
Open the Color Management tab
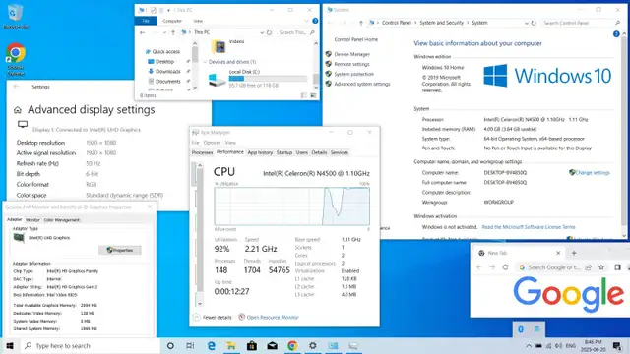pyautogui.click(x=61, y=220)
